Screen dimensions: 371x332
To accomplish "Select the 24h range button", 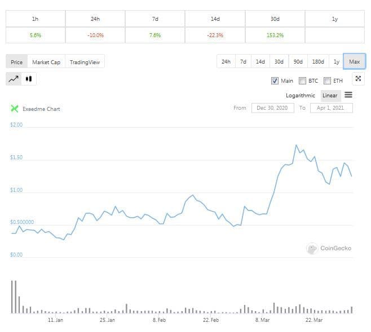I will pos(226,61).
